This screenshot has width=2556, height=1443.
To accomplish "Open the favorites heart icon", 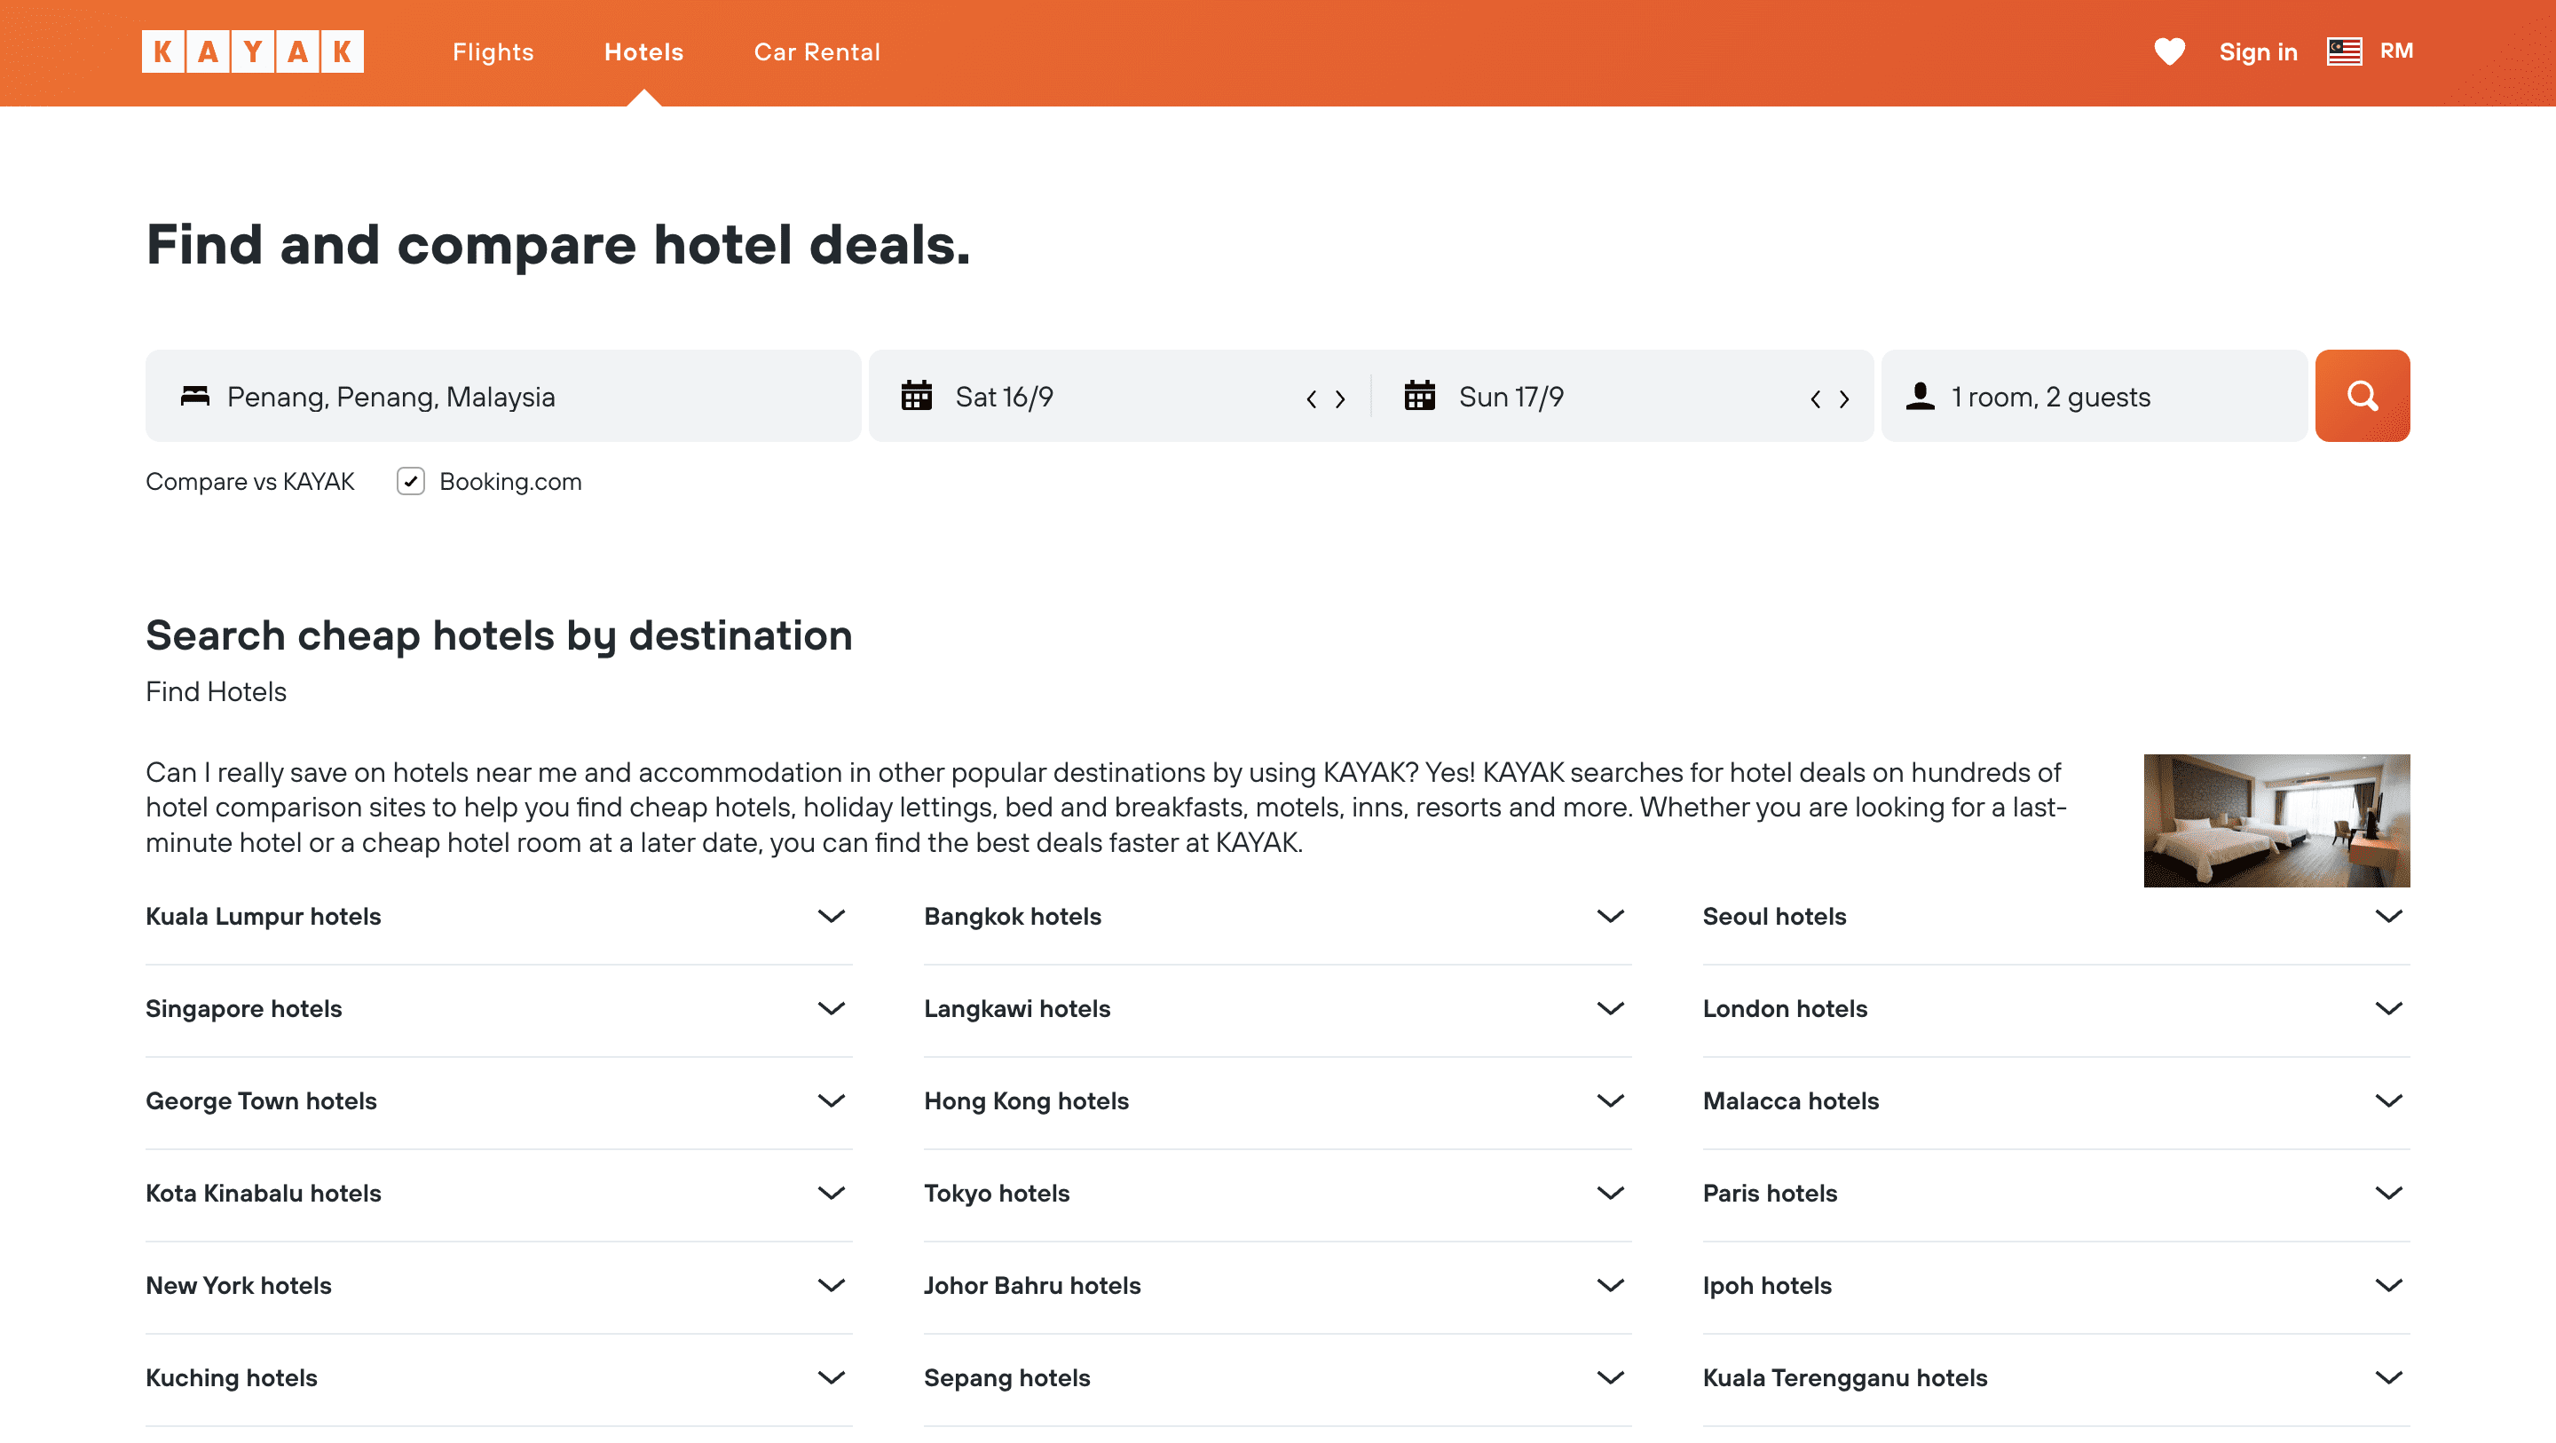I will (x=2169, y=51).
